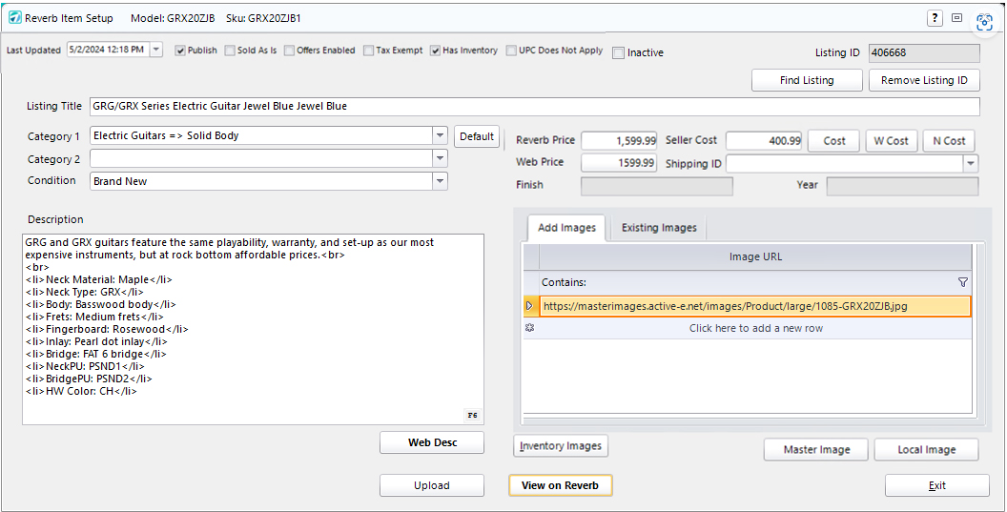
Task: Toggle the Has Inventory checkbox
Action: tap(435, 51)
